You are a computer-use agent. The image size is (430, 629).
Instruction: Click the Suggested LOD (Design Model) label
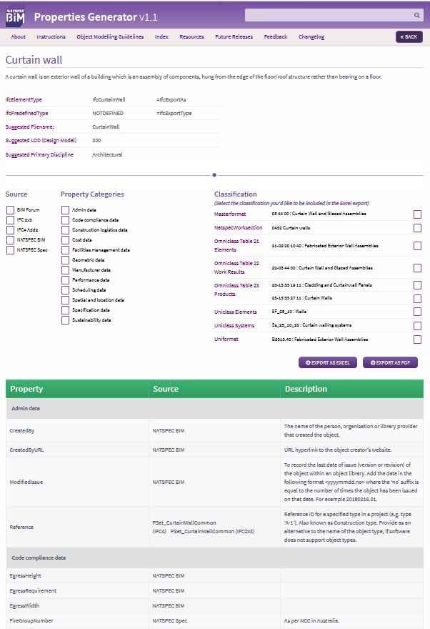(41, 140)
